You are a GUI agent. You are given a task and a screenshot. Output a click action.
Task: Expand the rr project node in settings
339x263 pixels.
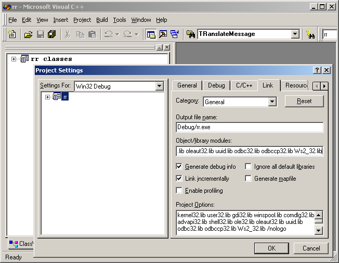pyautogui.click(x=47, y=97)
